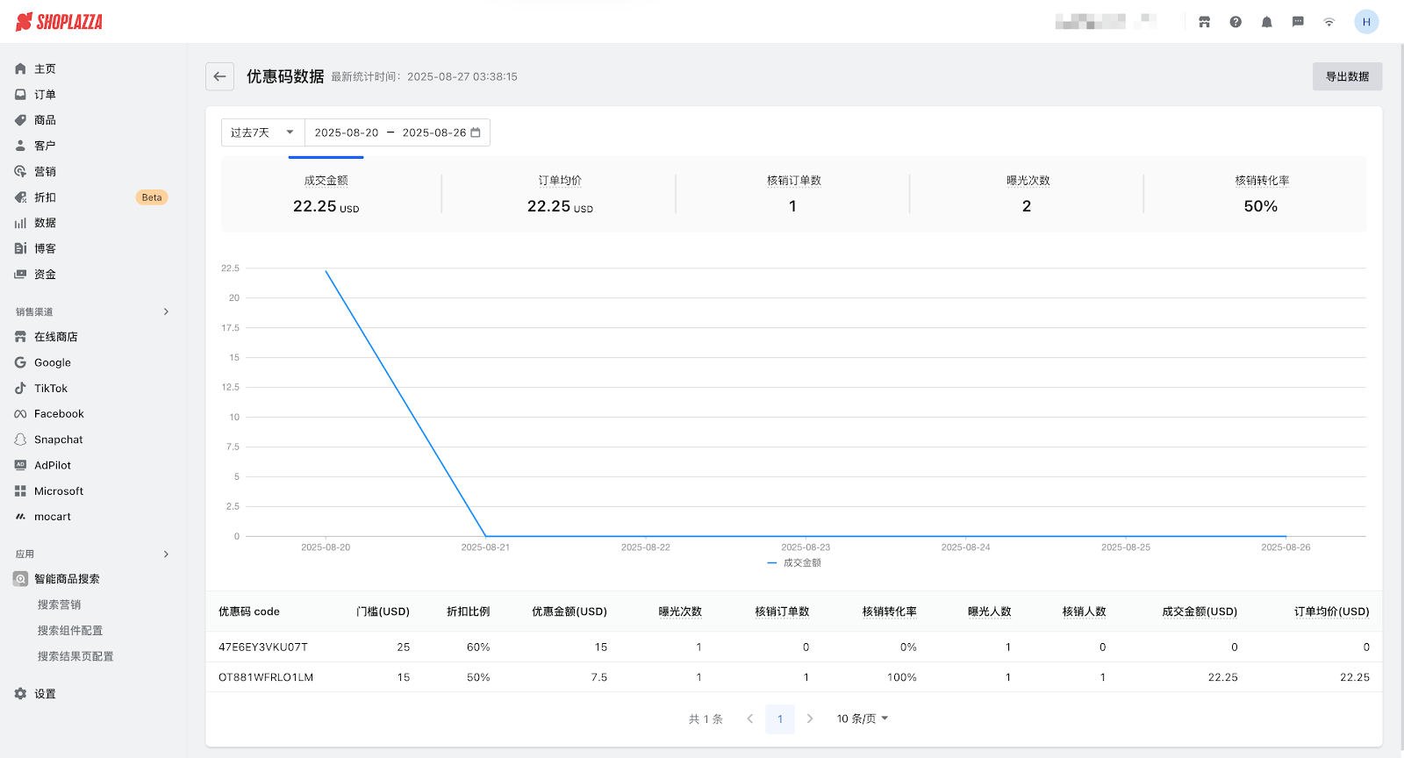The image size is (1404, 758).
Task: Select the 核销转化率 metric card
Action: pos(1261,194)
